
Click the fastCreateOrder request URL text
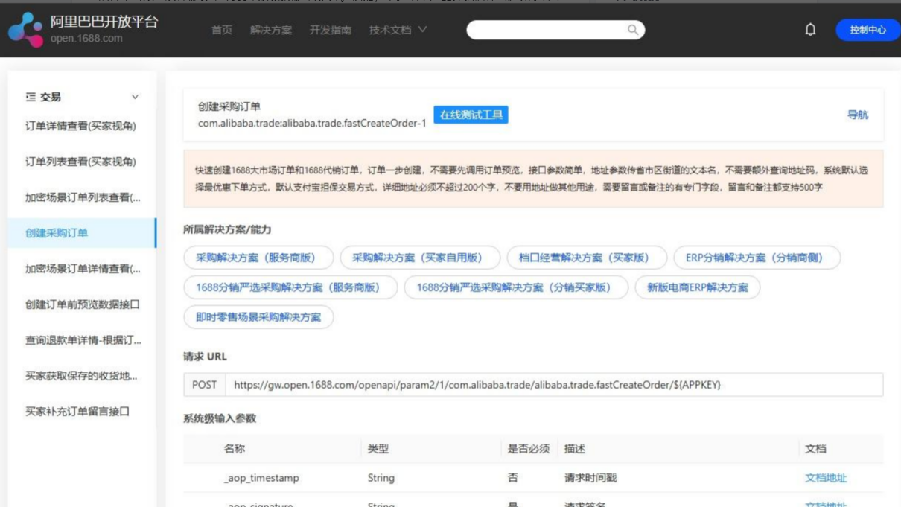[x=477, y=385]
